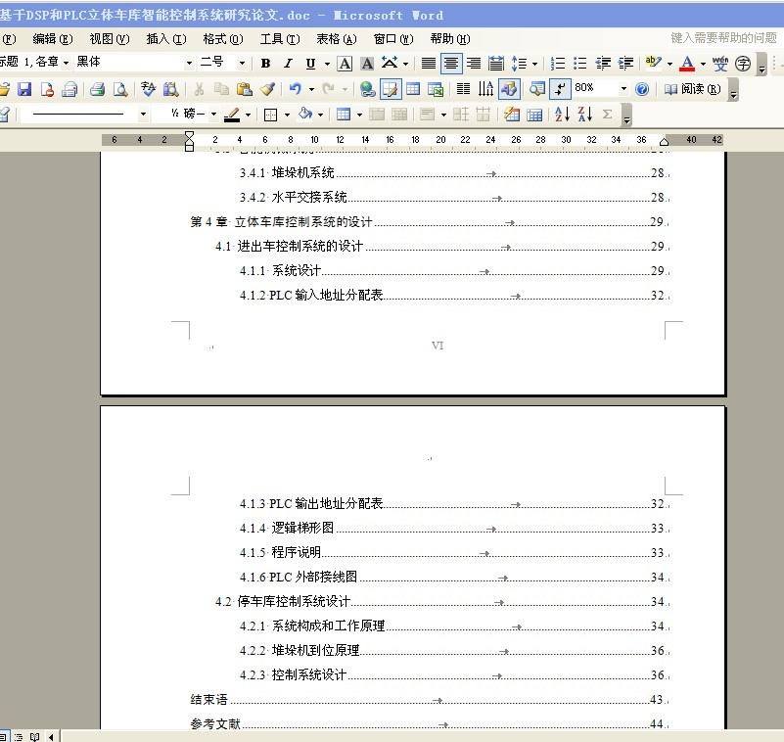Toggle character border button
Image resolution: width=784 pixels, height=742 pixels.
point(345,64)
